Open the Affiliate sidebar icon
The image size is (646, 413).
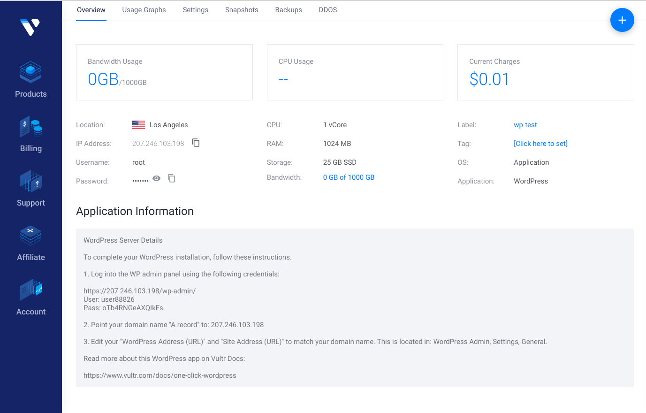(31, 236)
